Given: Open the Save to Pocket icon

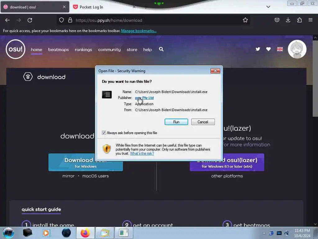Looking at the screenshot, I should [277, 20].
